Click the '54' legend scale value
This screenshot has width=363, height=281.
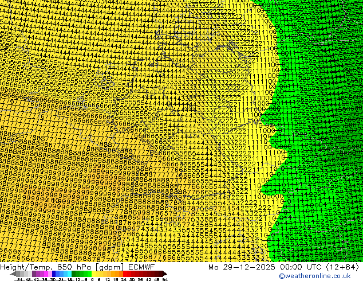[x=165, y=280]
